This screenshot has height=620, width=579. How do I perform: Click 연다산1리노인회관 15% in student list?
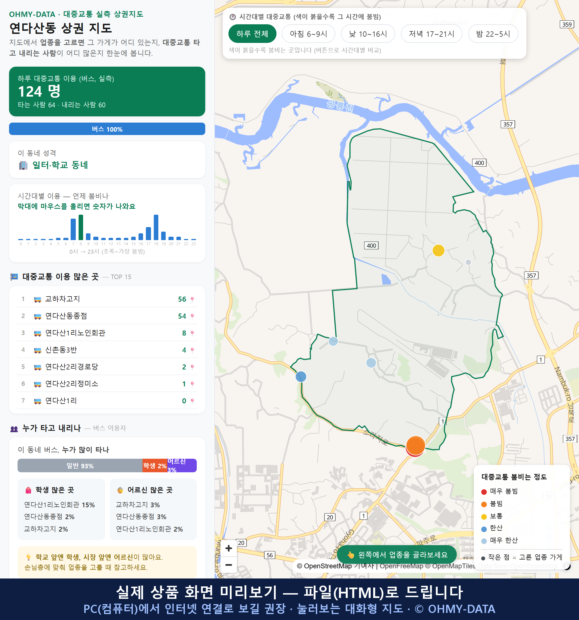point(59,505)
